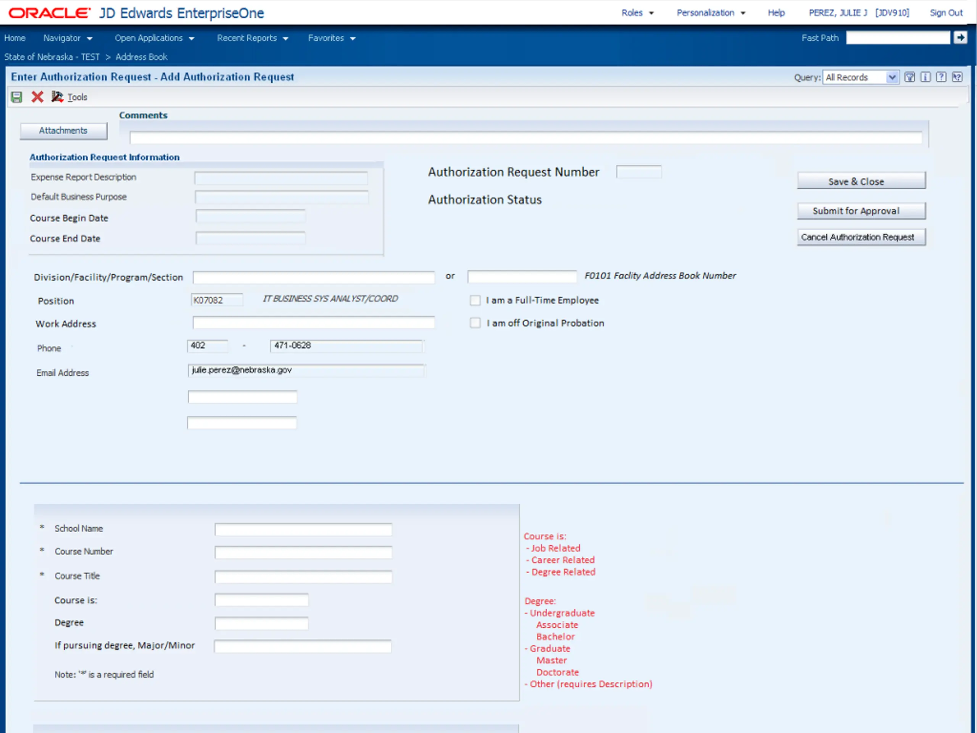Open the About info icon
This screenshot has width=977, height=733.
(925, 77)
